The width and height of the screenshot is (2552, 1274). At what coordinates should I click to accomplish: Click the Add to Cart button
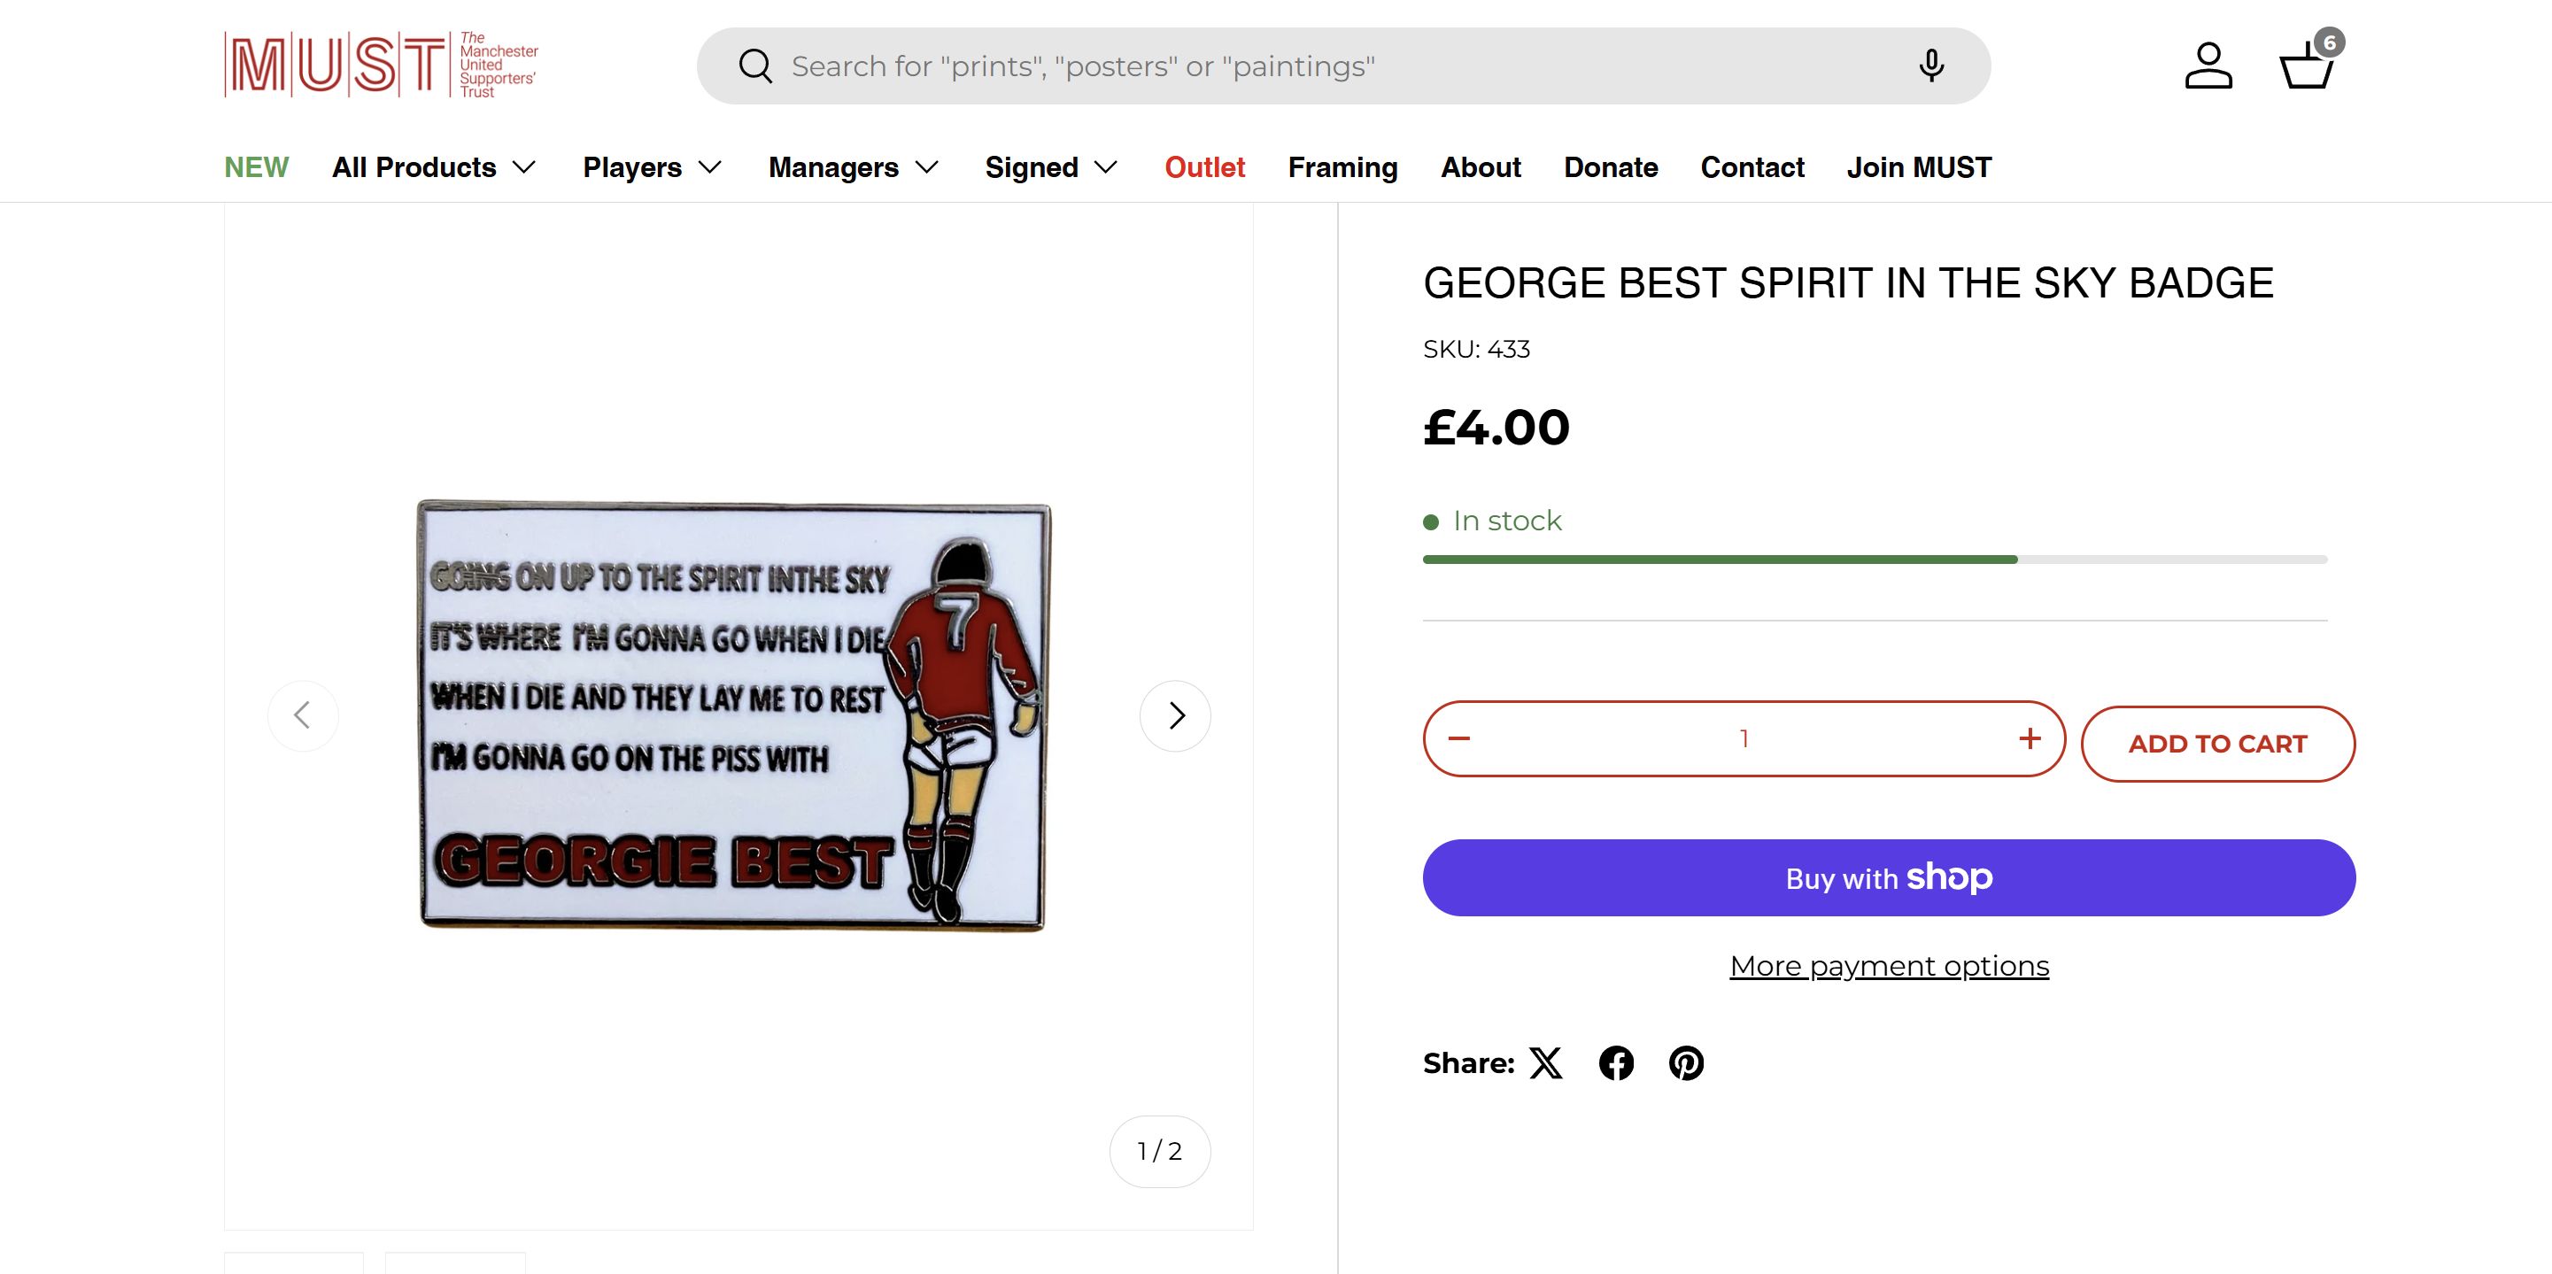[x=2217, y=744]
